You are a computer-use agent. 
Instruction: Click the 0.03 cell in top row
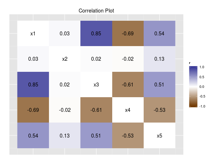click(65, 34)
